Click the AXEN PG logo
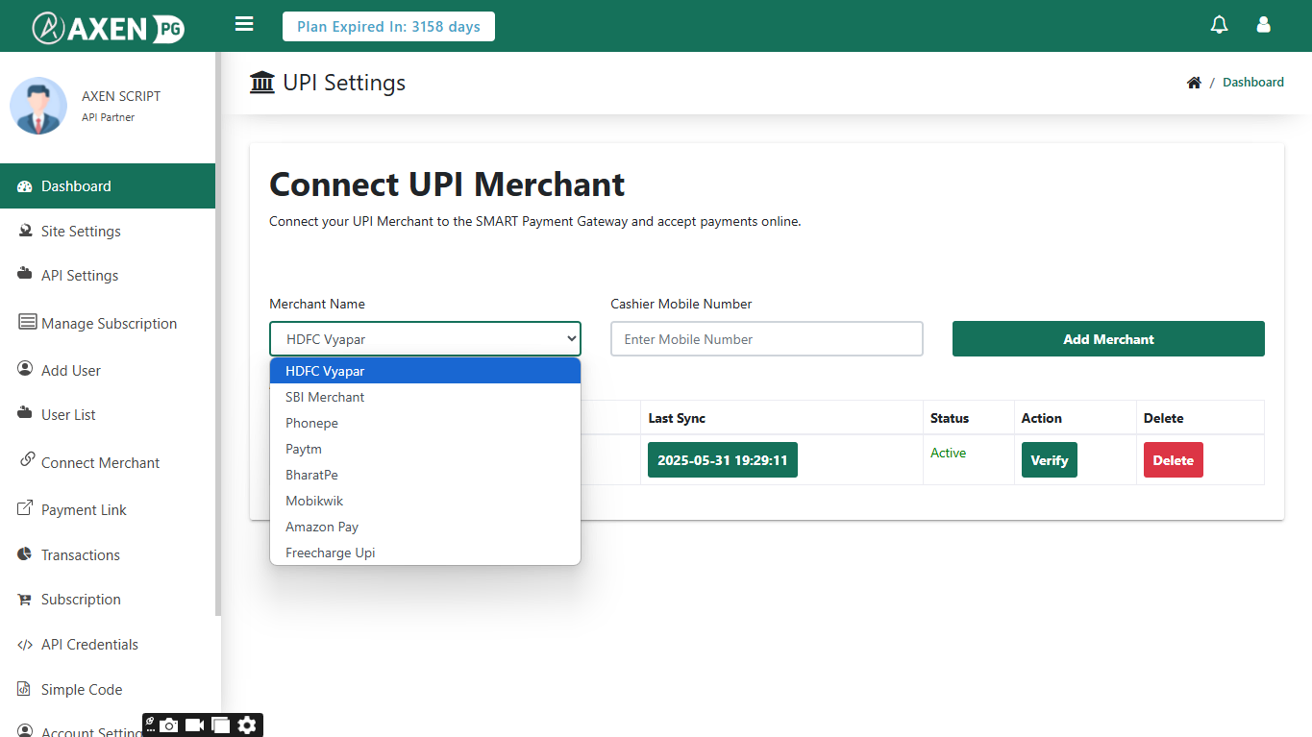Viewport: 1312px width, 737px height. tap(108, 27)
